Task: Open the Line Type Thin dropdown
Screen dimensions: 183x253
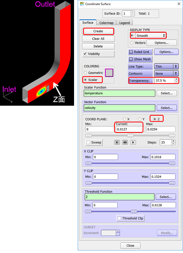Action: (x=166, y=66)
